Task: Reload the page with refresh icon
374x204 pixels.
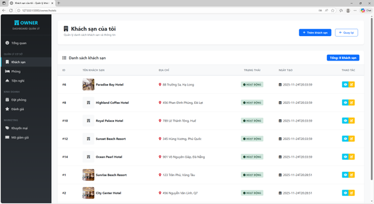Action: pyautogui.click(x=11, y=11)
